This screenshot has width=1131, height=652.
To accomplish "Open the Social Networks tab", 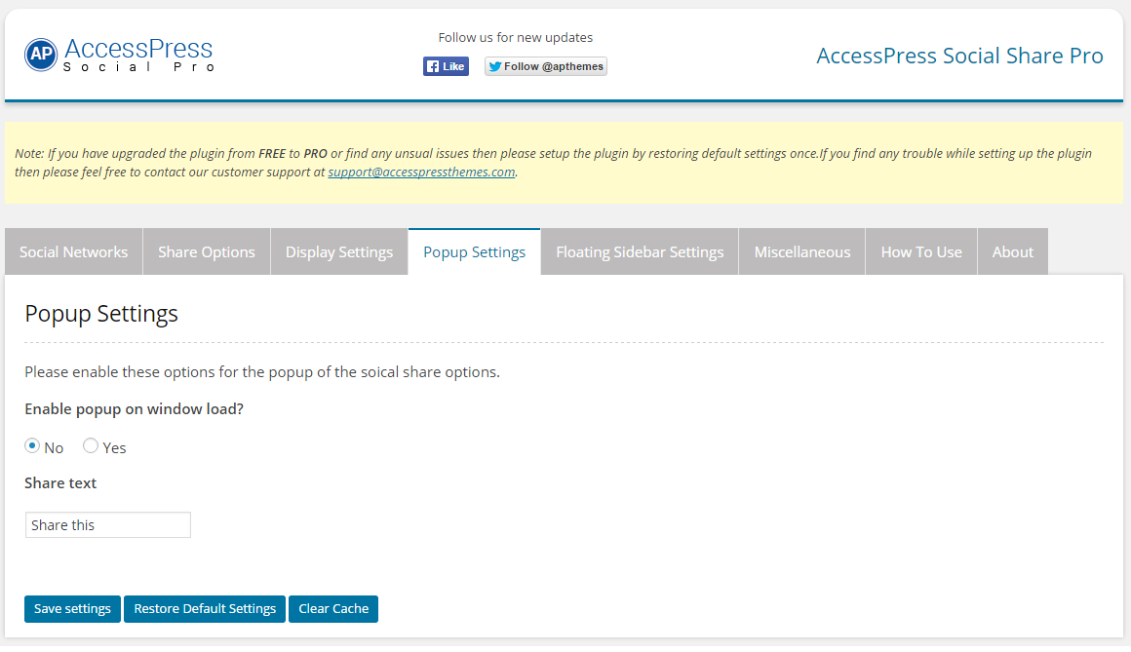I will tap(73, 251).
